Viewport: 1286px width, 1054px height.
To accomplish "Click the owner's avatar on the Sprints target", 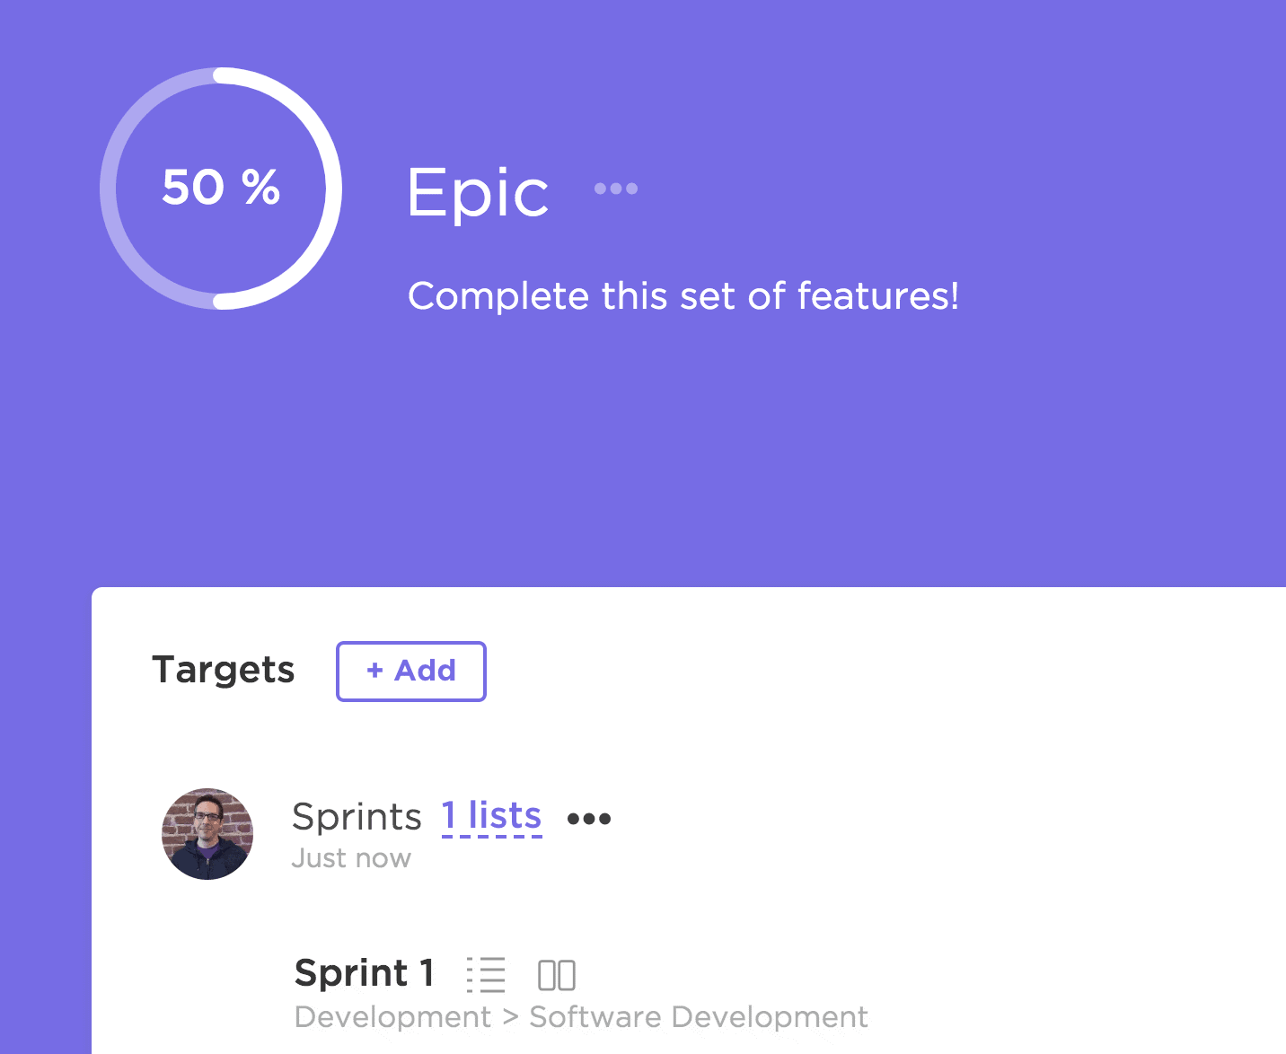I will (207, 833).
